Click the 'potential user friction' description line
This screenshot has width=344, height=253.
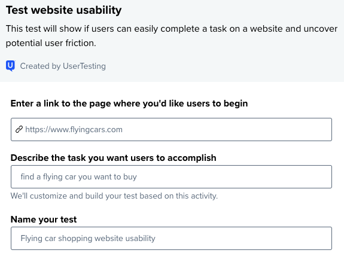51,43
